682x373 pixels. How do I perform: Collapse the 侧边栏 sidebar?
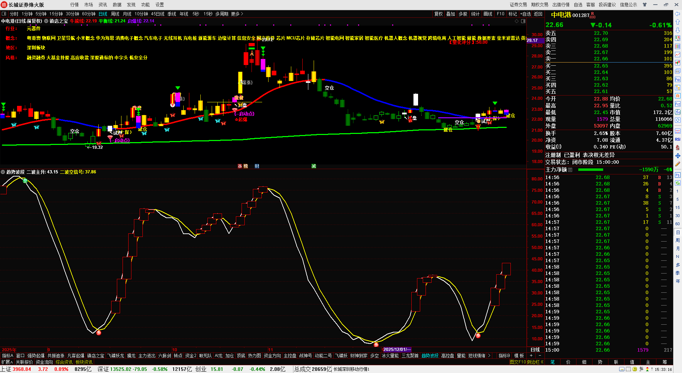pyautogui.click(x=535, y=362)
